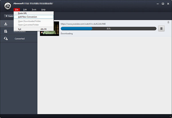This screenshot has width=172, height=118.
Task: Click the YouTube URL text of the download
Action: 83,24
